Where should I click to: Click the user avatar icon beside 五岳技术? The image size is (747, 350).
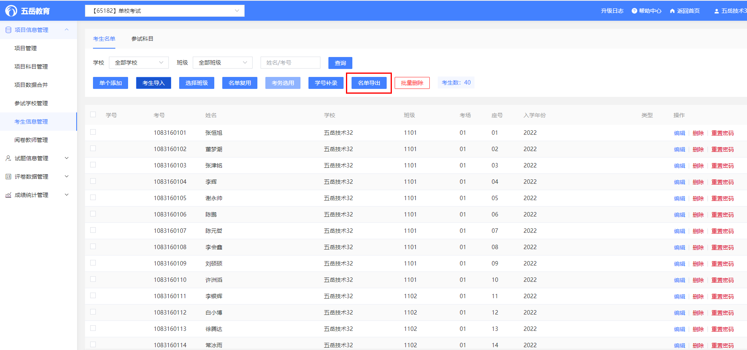[717, 11]
